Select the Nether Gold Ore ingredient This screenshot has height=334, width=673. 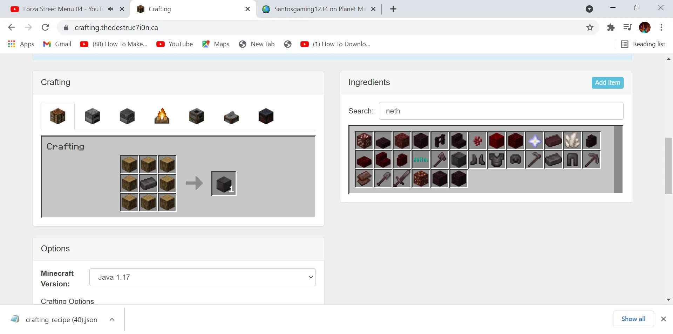point(421,179)
